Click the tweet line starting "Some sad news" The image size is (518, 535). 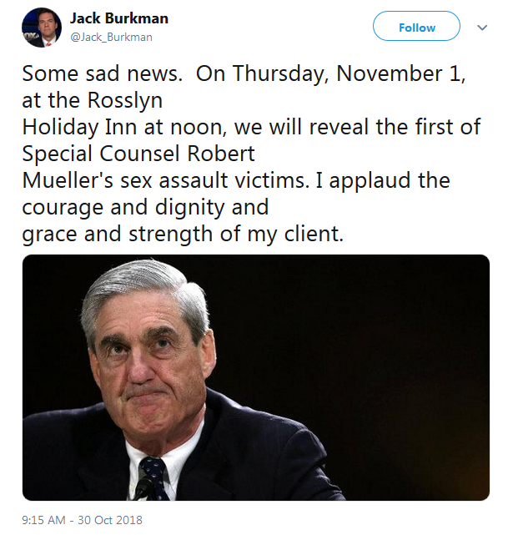pos(244,74)
